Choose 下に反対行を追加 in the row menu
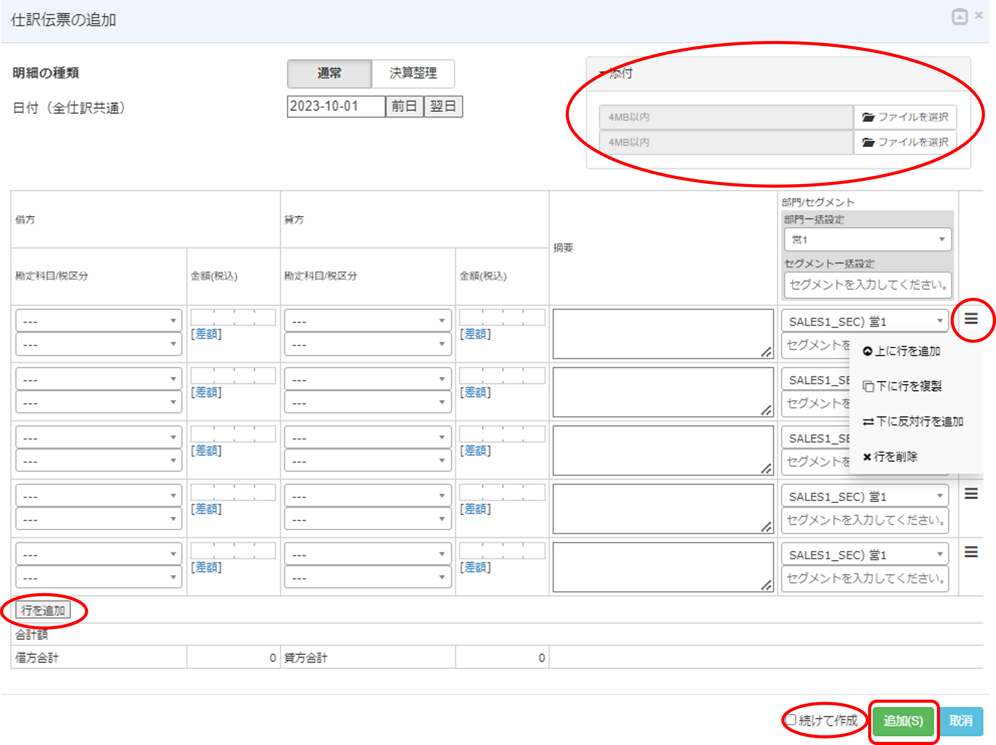Screen dimensions: 996x745 tap(913, 422)
